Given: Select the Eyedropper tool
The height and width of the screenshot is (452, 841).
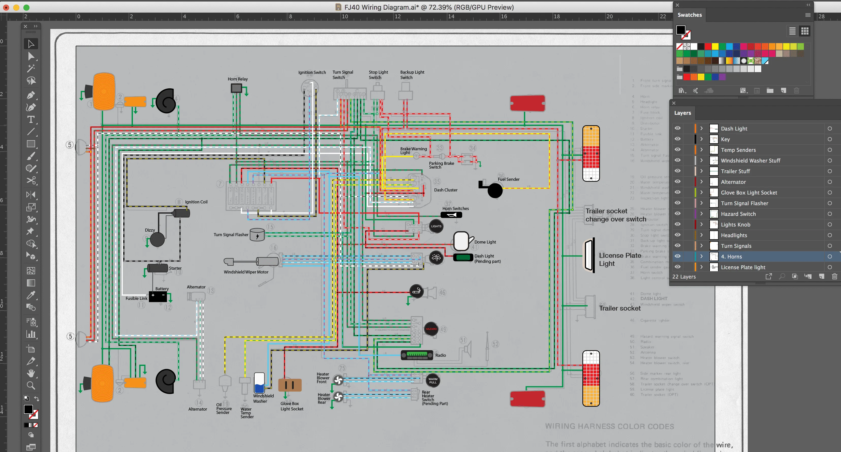Looking at the screenshot, I should tap(31, 295).
